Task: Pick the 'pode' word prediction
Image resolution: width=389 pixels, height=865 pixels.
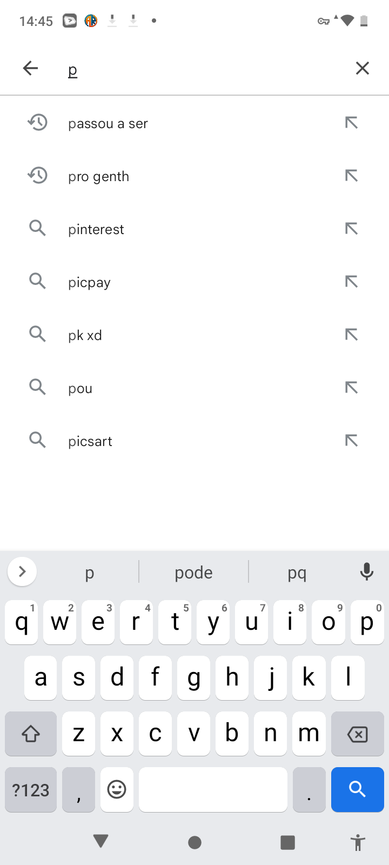Action: (x=193, y=573)
